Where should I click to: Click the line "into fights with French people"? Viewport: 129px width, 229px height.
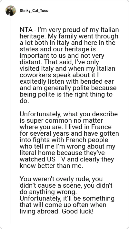tap(64, 140)
